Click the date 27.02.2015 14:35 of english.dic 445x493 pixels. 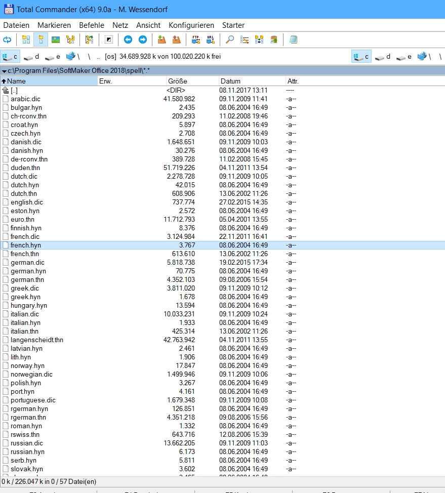pos(244,202)
